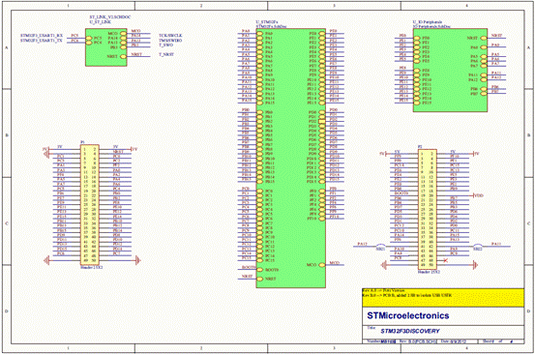Click the STMicroelectronics title block text

pyautogui.click(x=408, y=315)
